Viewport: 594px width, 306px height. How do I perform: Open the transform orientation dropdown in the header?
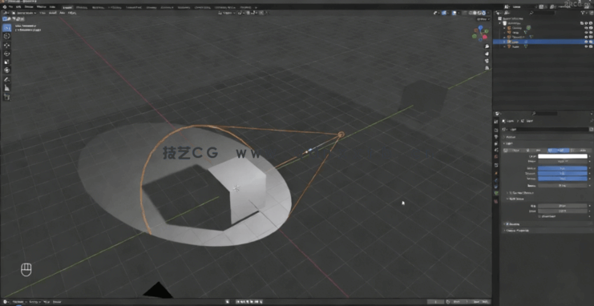coord(227,13)
